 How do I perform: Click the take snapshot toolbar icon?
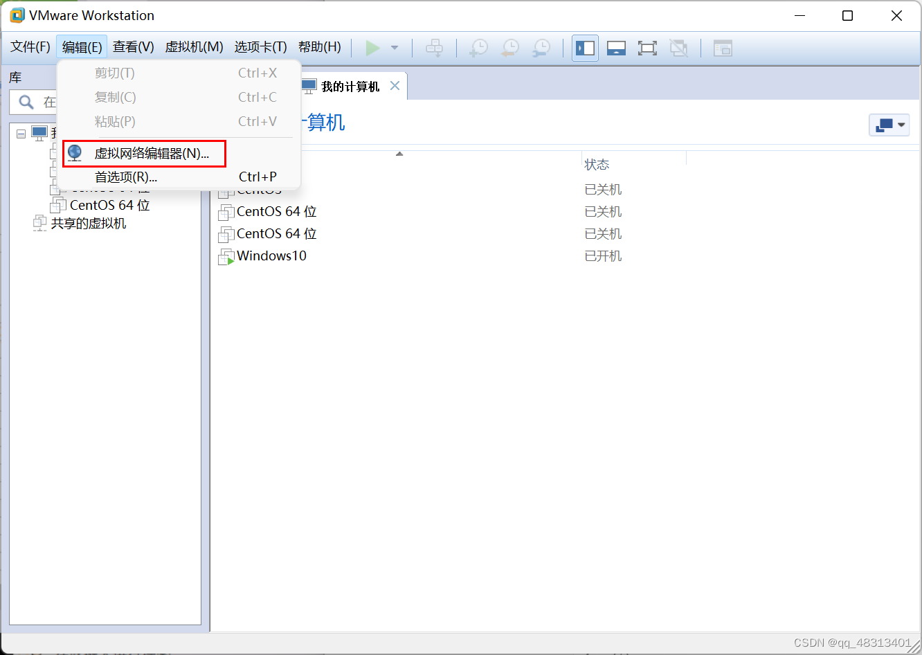pos(478,48)
